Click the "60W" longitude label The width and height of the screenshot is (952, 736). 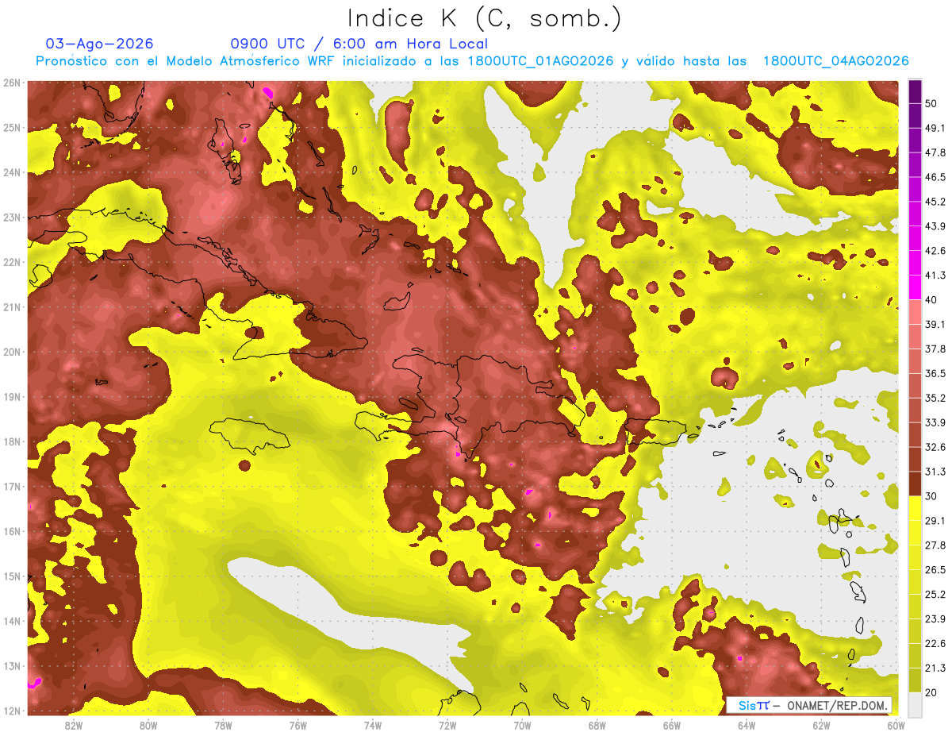[x=896, y=725]
